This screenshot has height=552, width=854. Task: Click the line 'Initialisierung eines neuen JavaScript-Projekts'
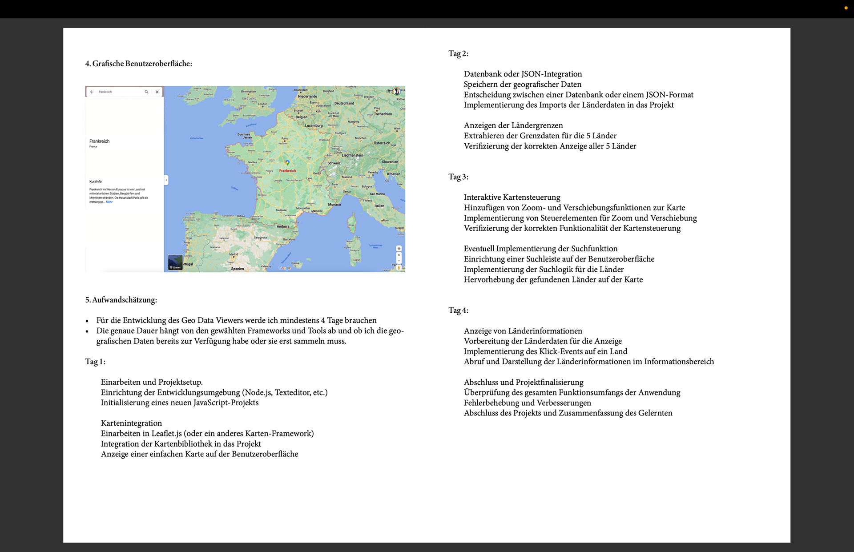(180, 403)
